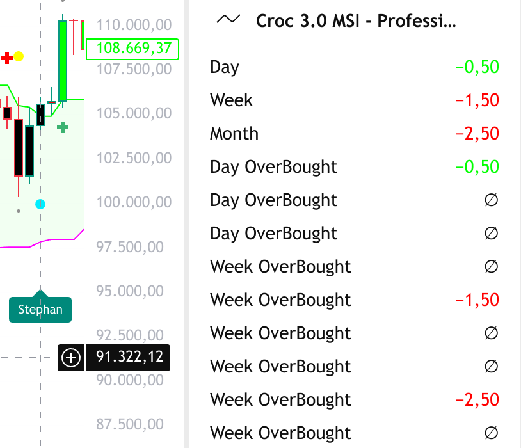Click Week OverBought row with value −2,50

pyautogui.click(x=354, y=400)
